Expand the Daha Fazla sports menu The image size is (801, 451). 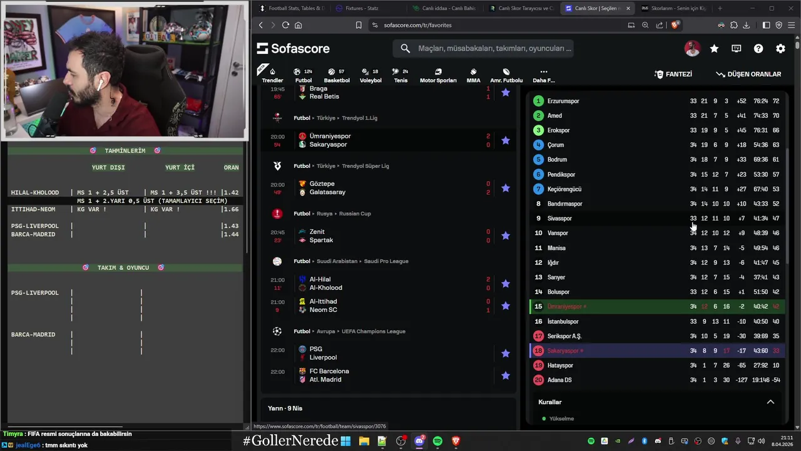[x=543, y=75]
